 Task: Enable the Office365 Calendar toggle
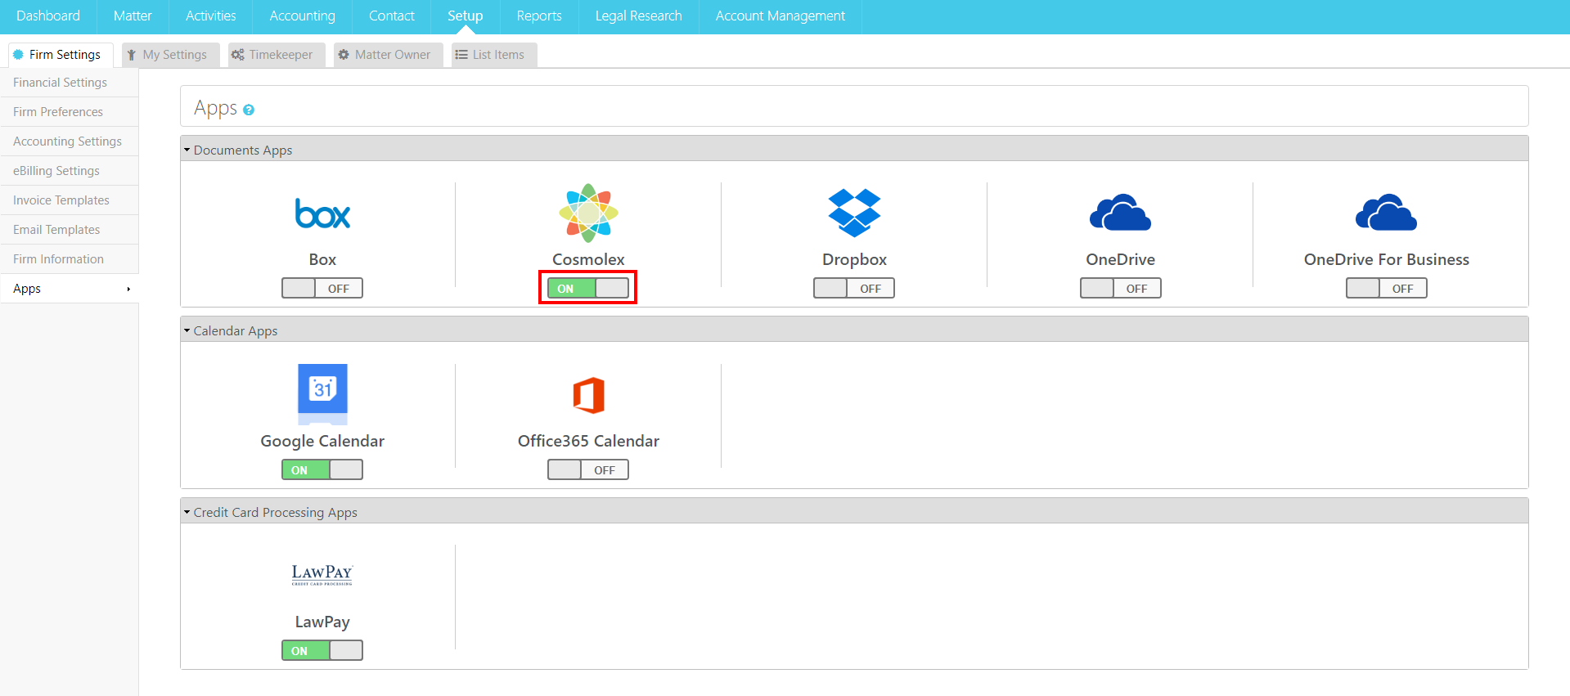click(588, 469)
